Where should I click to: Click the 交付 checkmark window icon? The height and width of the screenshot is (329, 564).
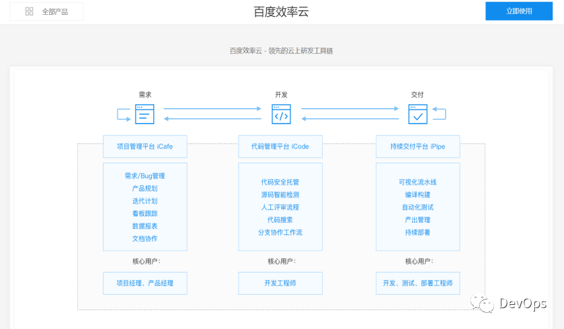418,114
